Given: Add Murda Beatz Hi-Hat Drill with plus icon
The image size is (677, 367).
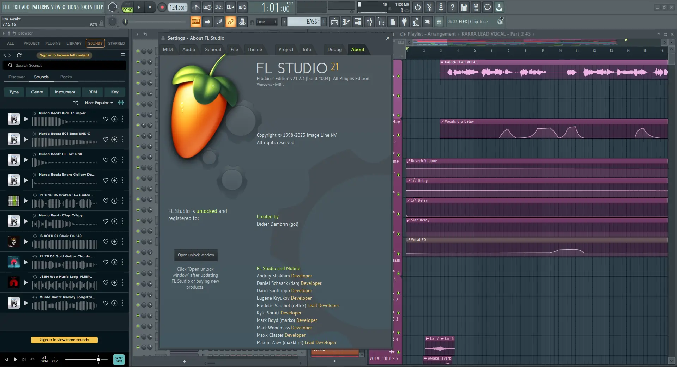Looking at the screenshot, I should (115, 160).
